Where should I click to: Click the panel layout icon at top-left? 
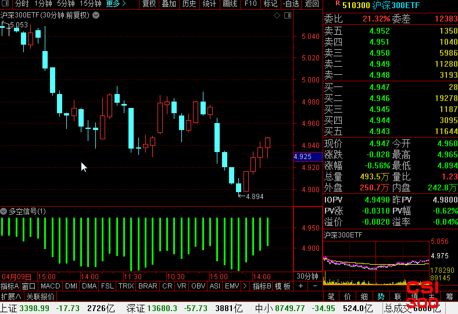point(5,3)
